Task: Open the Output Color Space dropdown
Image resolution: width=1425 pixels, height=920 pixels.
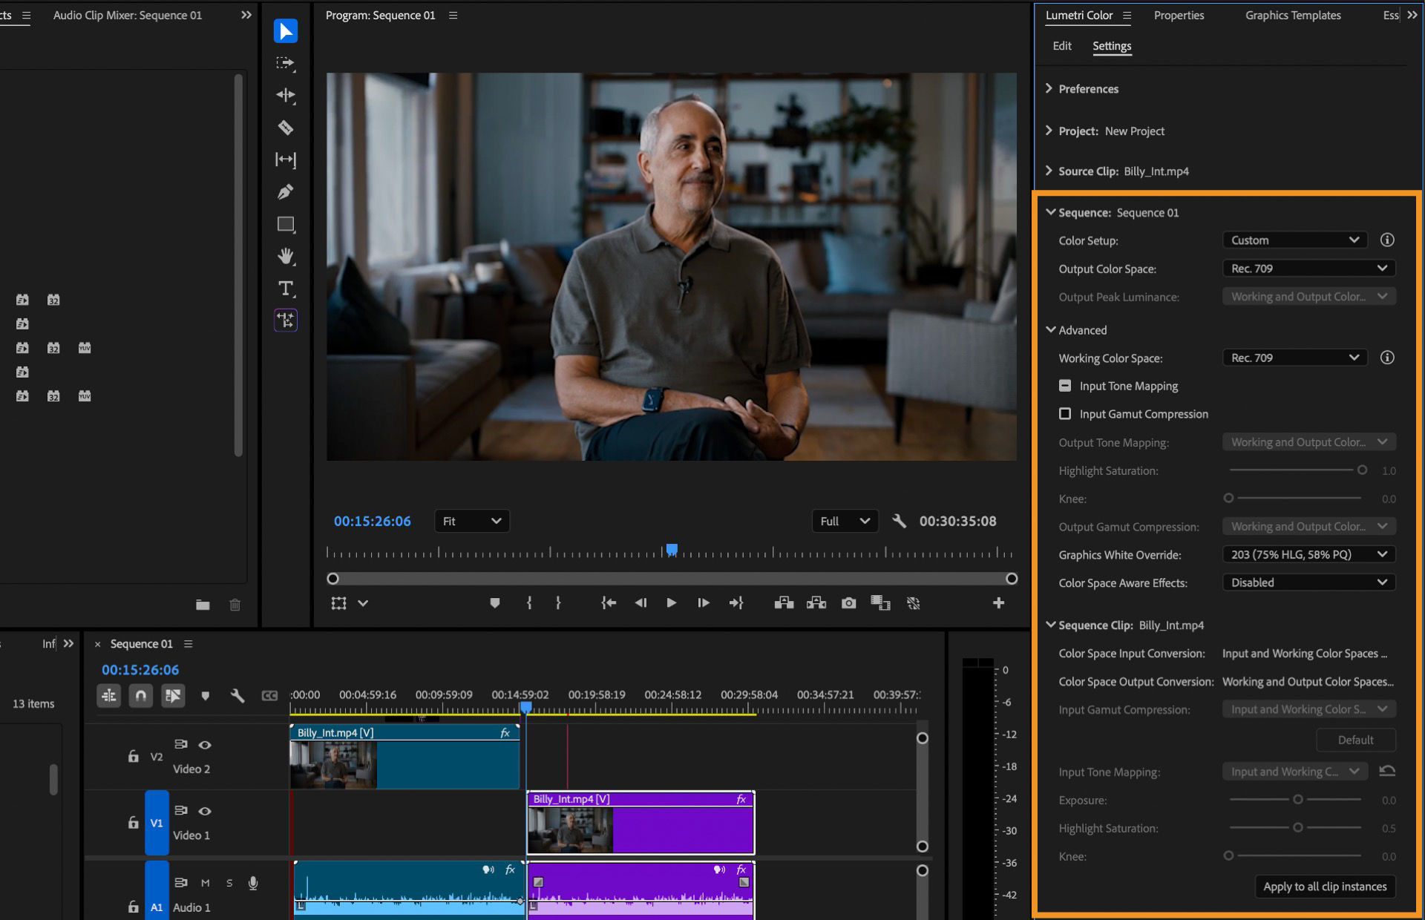Action: 1308,268
